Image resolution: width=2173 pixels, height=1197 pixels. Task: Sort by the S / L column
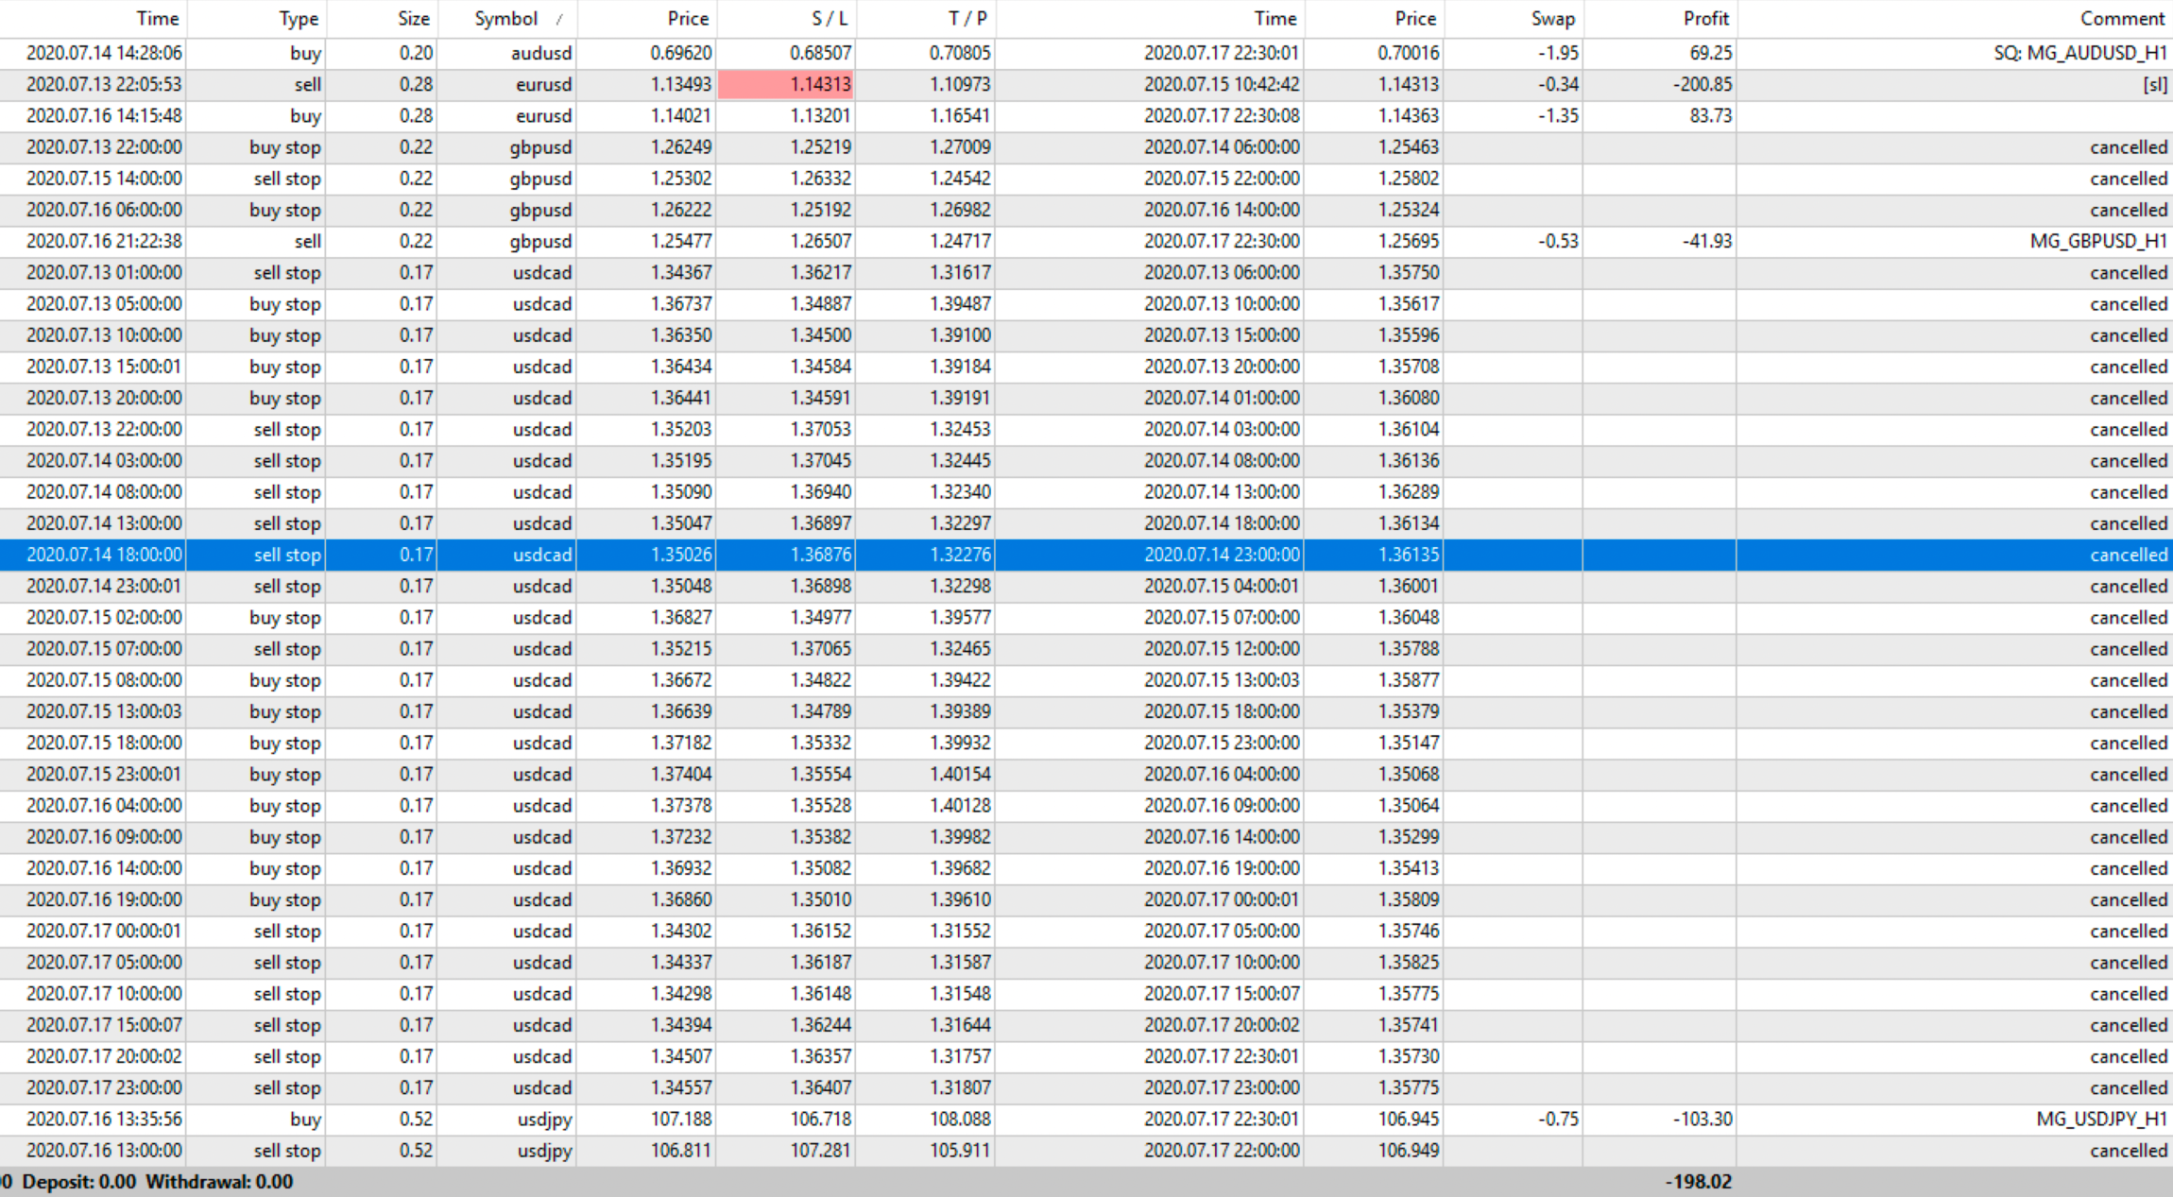(x=830, y=18)
